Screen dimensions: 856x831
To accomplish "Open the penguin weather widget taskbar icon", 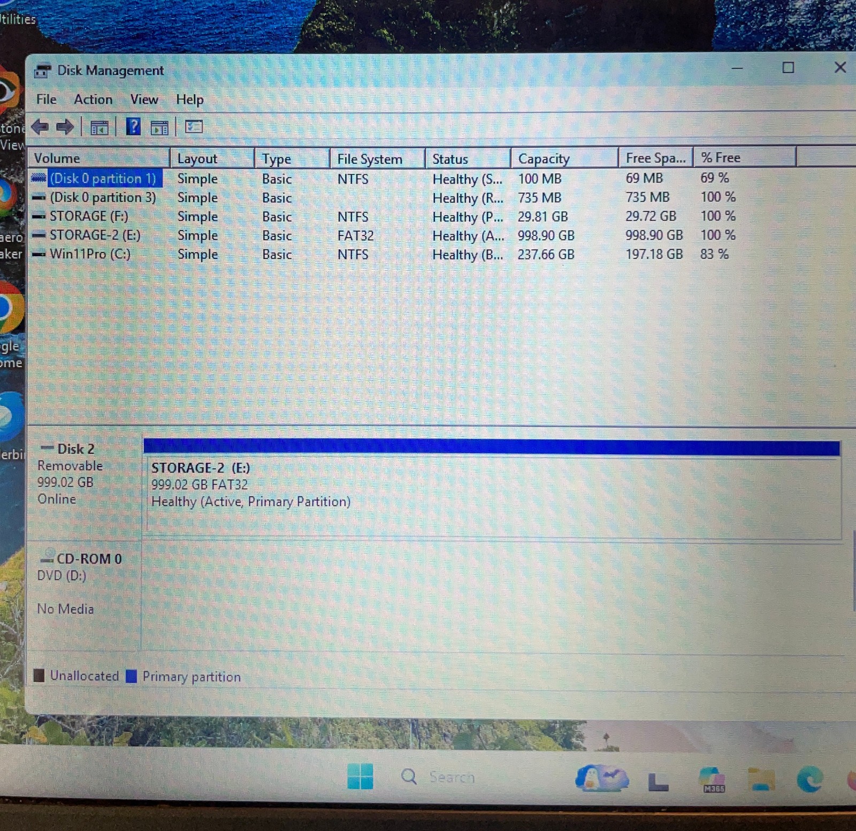I will click(x=602, y=777).
